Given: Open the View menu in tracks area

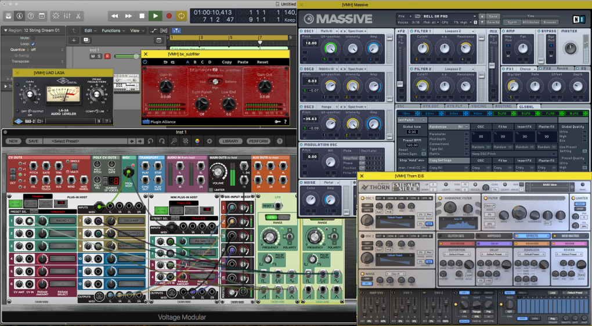Looking at the screenshot, I should [136, 31].
